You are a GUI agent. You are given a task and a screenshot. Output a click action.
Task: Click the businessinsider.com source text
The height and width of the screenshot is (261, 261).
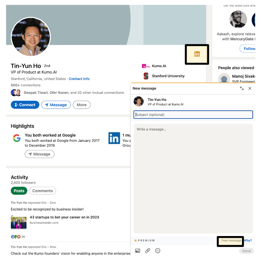pyautogui.click(x=44, y=223)
